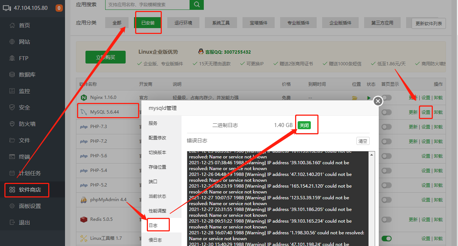
Task: Open 性能调整 in mysqld管理 menu
Action: [x=161, y=211]
